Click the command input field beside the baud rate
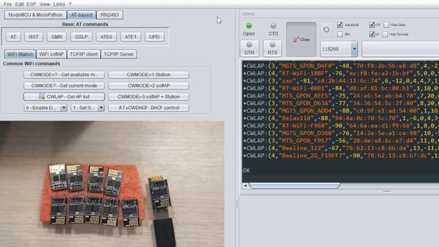Viewport: 439px width, 247px height. tap(401, 49)
